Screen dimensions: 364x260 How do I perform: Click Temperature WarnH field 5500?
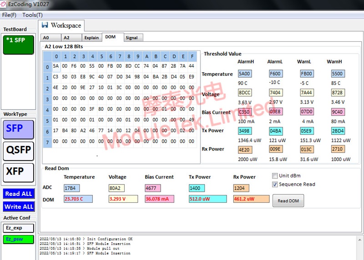pyautogui.click(x=338, y=74)
